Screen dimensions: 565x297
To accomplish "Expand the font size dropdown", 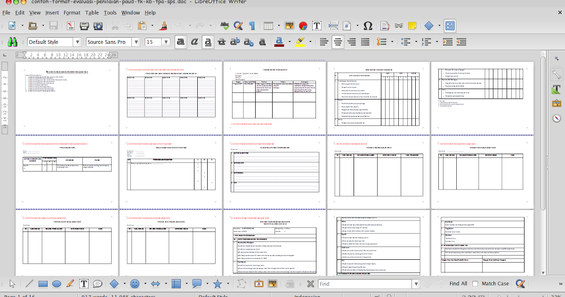I will click(x=166, y=42).
